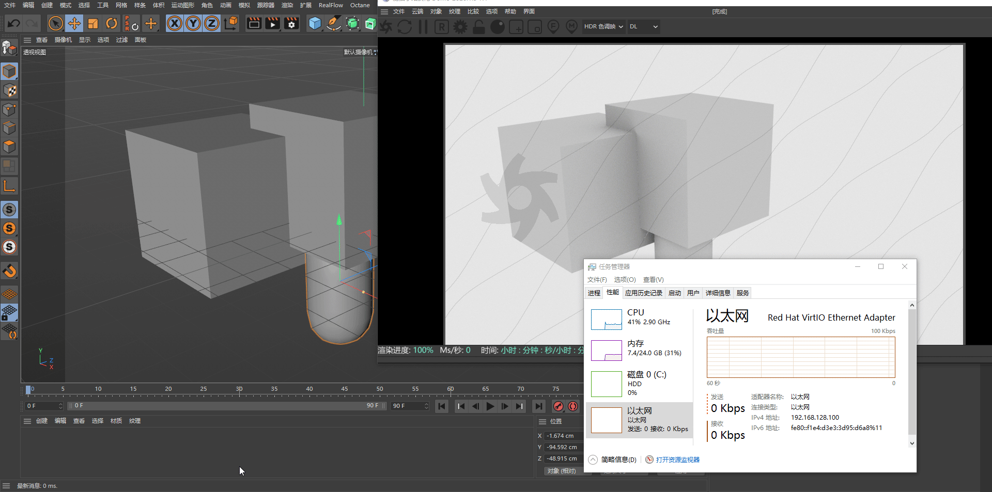Open the Edit Render Settings clapperboard icon
992x492 pixels.
291,23
